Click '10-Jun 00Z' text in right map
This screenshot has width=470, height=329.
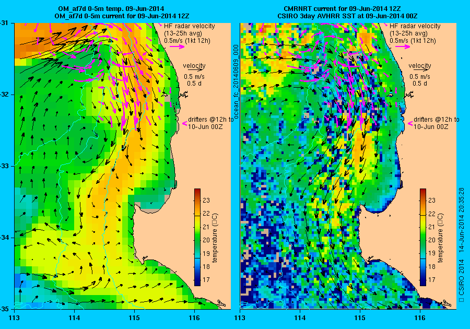point(431,126)
